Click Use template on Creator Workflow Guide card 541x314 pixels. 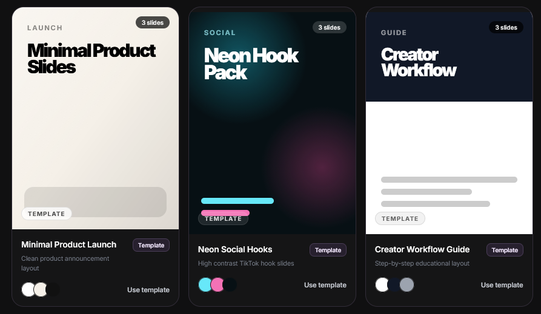coord(502,285)
